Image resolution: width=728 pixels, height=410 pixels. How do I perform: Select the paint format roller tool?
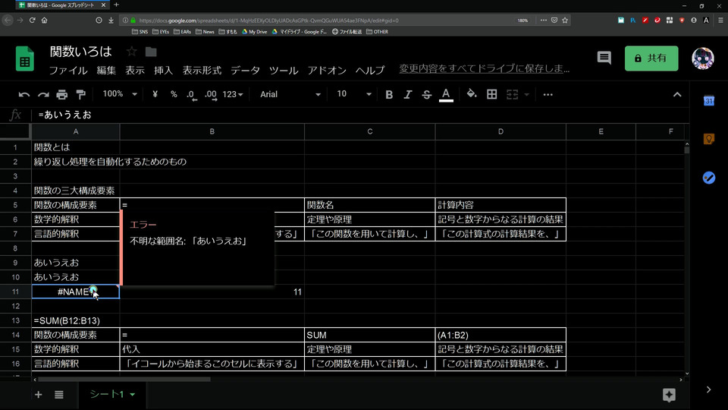pos(81,95)
